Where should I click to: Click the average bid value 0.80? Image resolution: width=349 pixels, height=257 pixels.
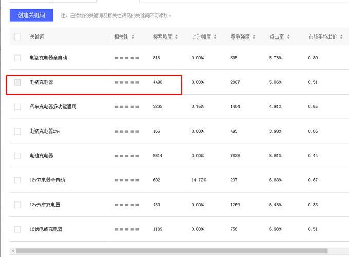(x=313, y=58)
